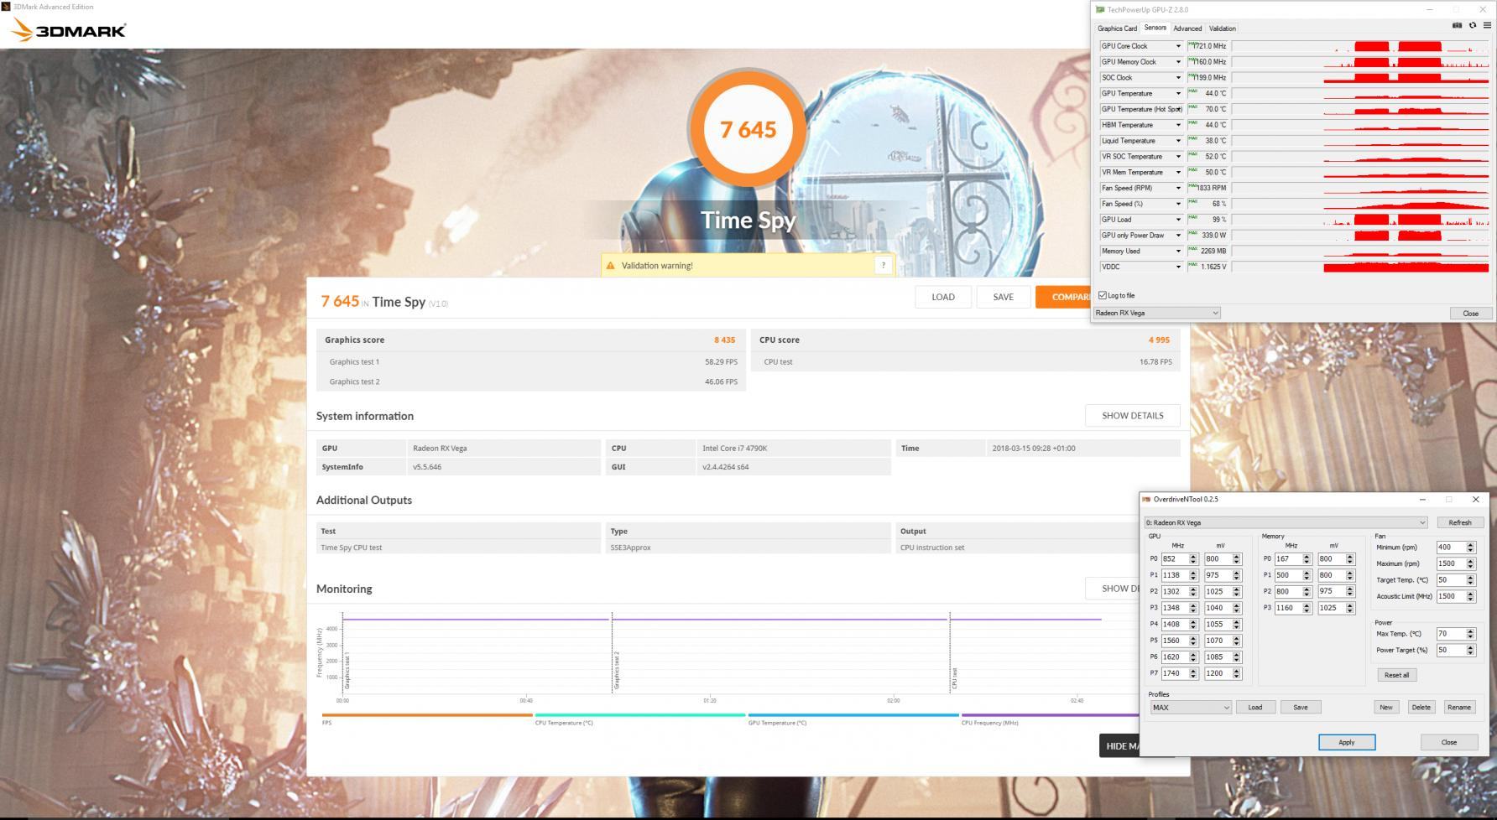The image size is (1497, 820).
Task: Open the Liquid Temperature sensor dropdown
Action: (x=1178, y=141)
